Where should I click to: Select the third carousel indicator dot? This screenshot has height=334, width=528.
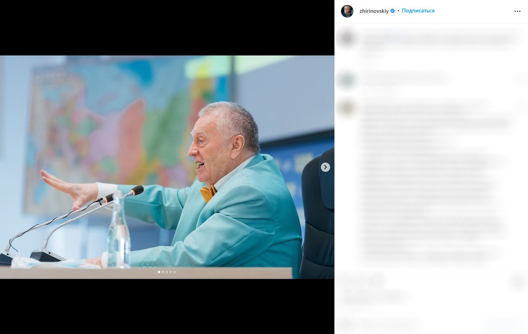tap(166, 271)
